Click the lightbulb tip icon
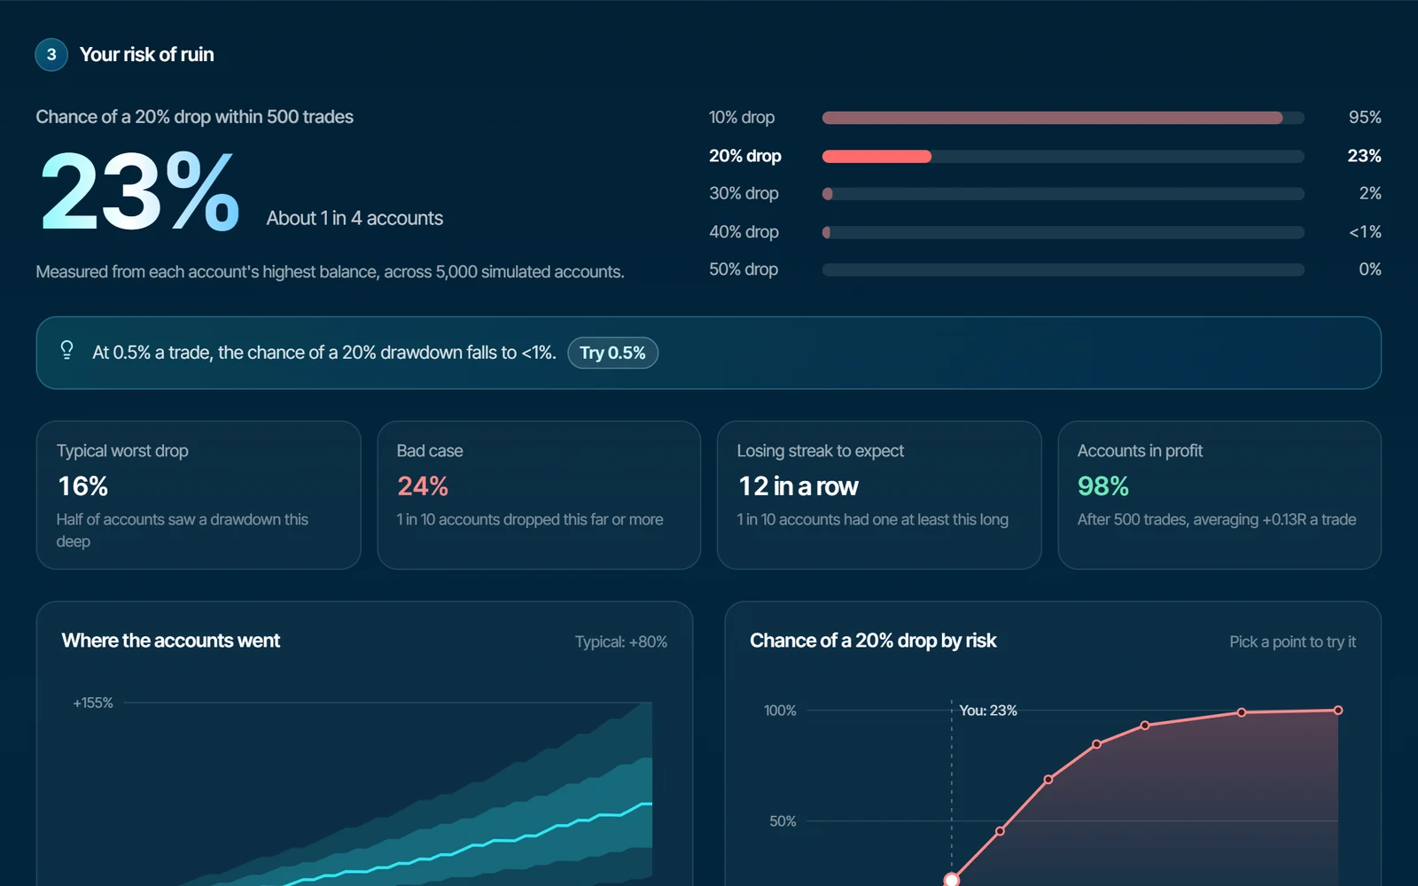This screenshot has width=1418, height=886. pyautogui.click(x=66, y=350)
